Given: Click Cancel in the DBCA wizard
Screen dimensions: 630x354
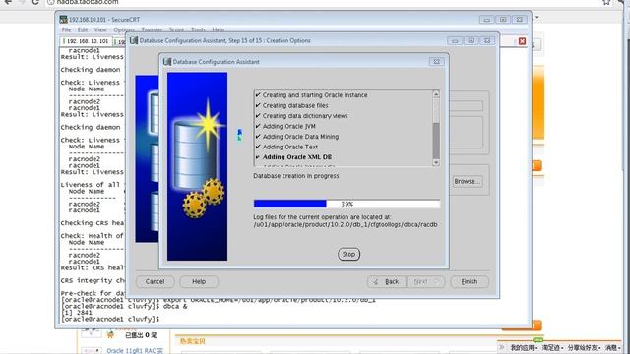Looking at the screenshot, I should (x=156, y=282).
